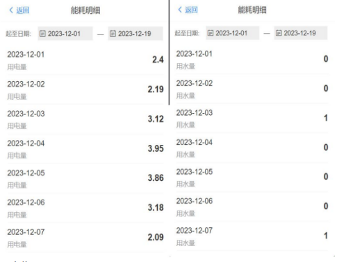
Task: Click 用水量 label under 2023-12-02
Action: [x=185, y=96]
